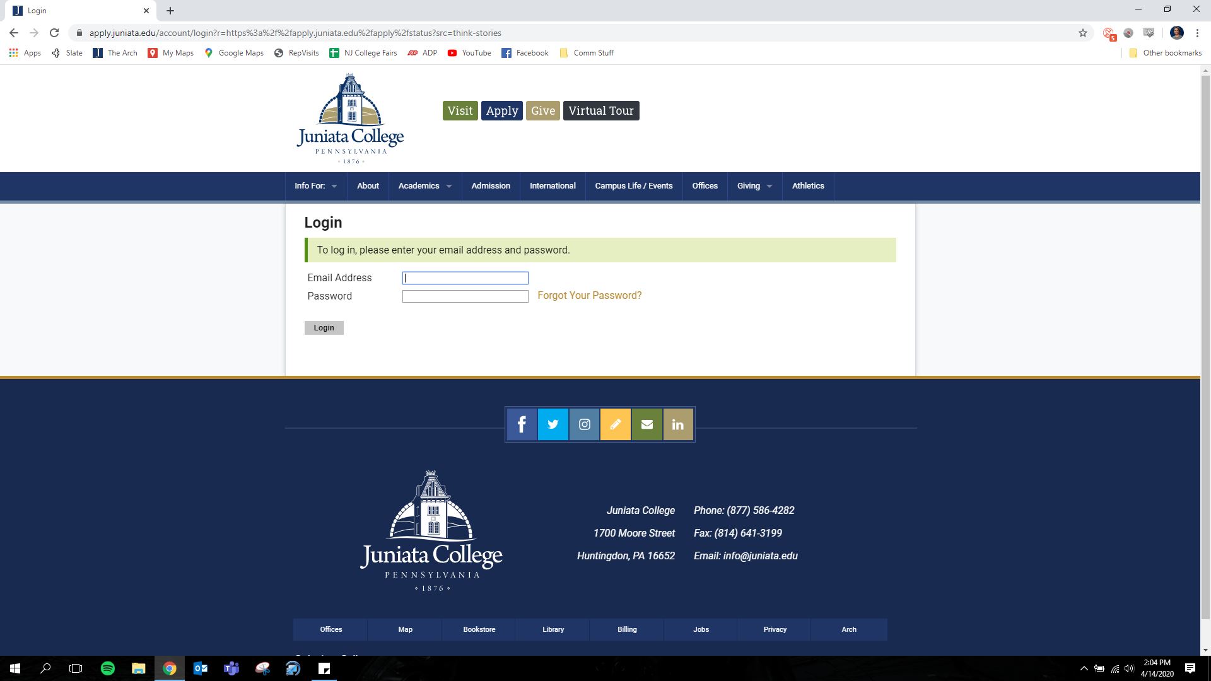1211x681 pixels.
Task: Open Outlook from the taskbar
Action: point(201,668)
